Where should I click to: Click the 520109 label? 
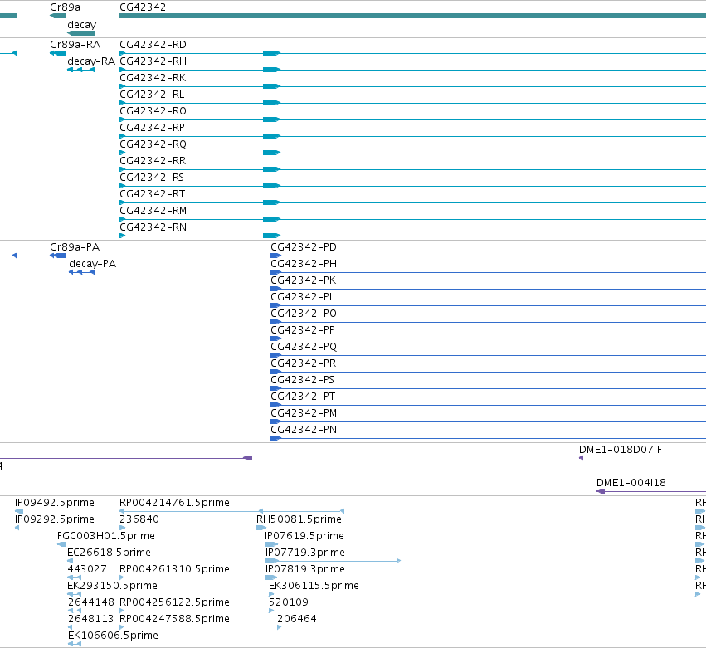tap(289, 602)
